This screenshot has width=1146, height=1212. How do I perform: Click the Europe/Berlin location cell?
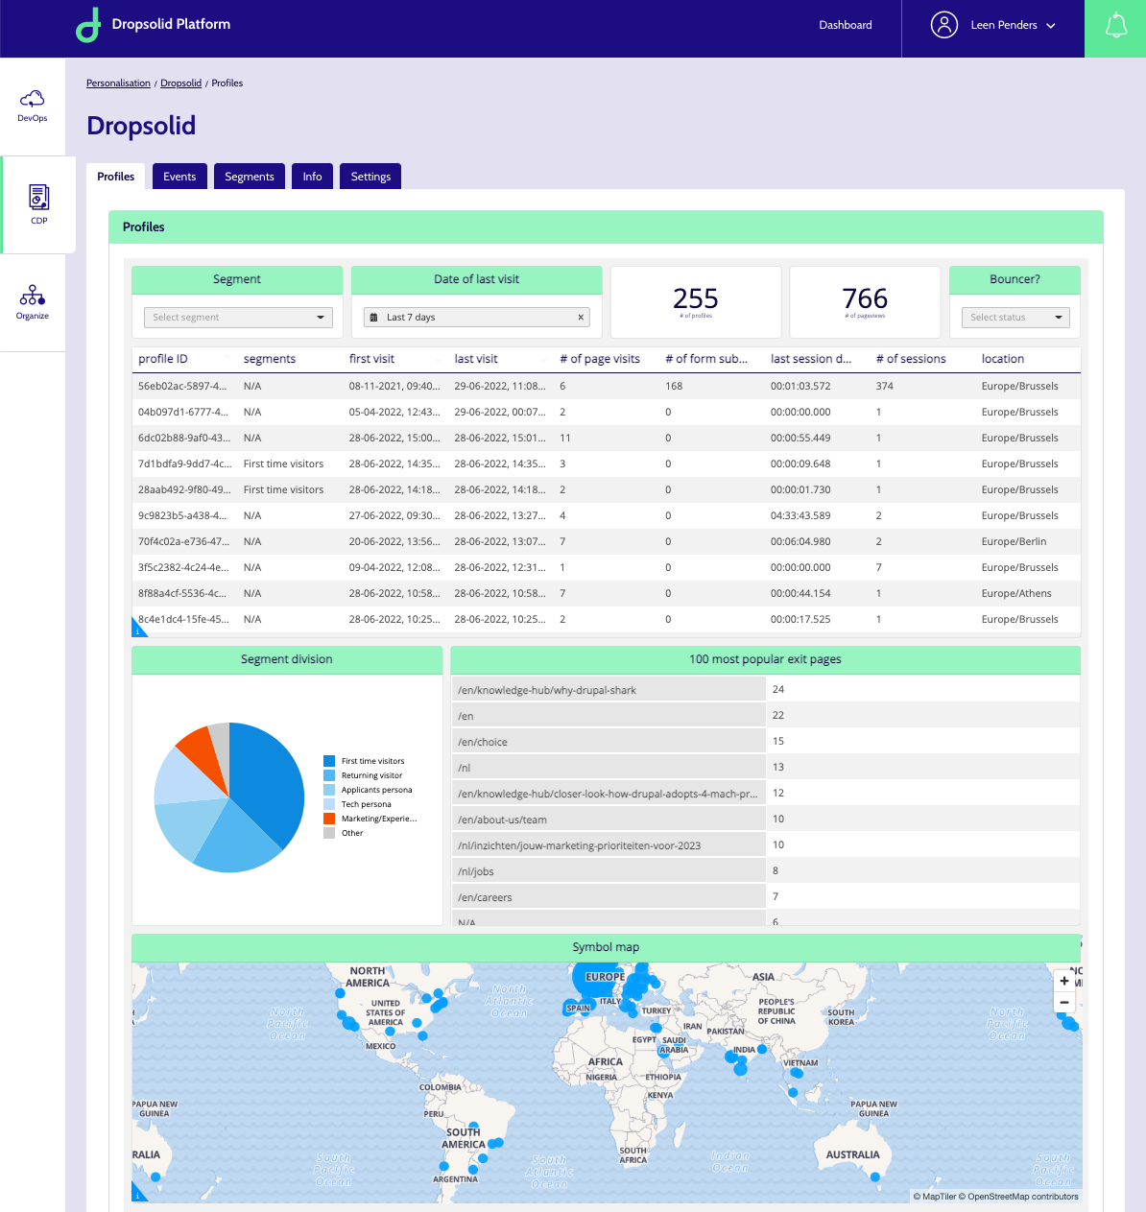tap(1014, 541)
